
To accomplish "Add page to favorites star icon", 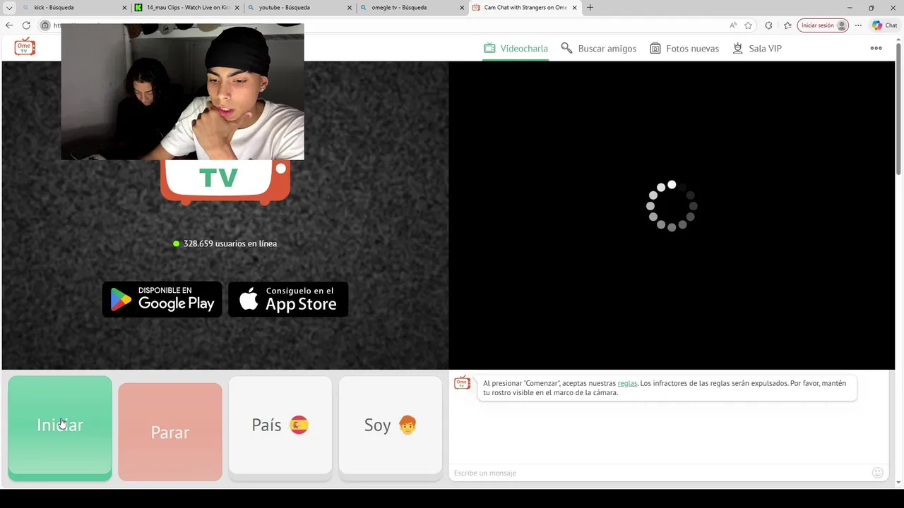I will tap(749, 25).
